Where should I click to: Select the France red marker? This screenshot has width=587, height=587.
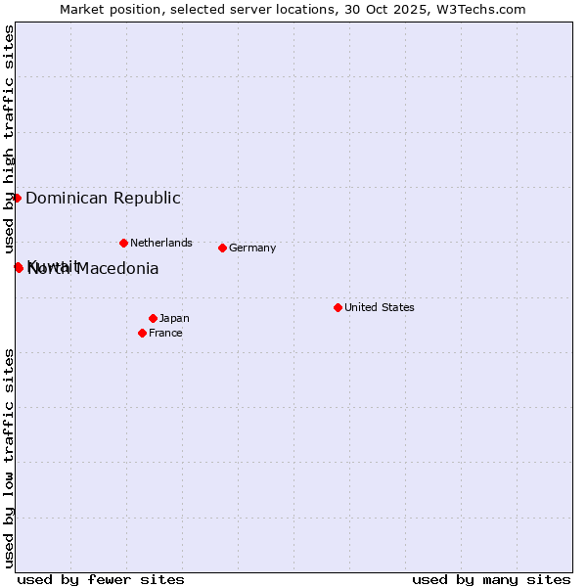pos(143,333)
